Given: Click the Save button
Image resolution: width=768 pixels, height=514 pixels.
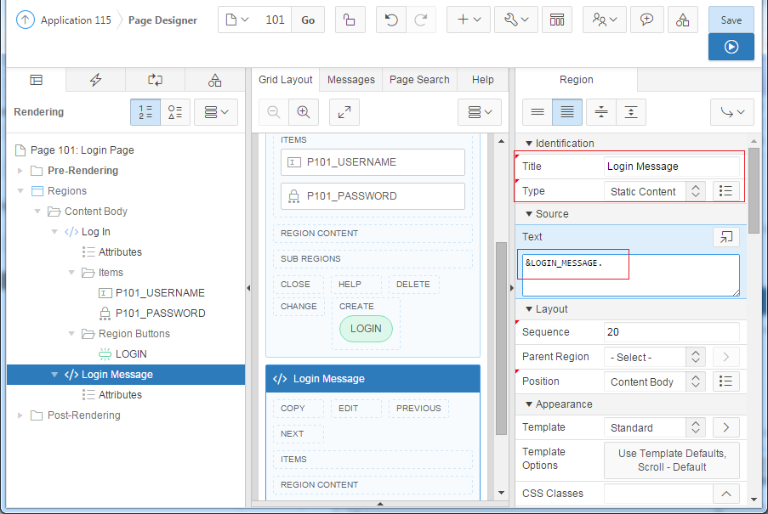Looking at the screenshot, I should click(731, 20).
